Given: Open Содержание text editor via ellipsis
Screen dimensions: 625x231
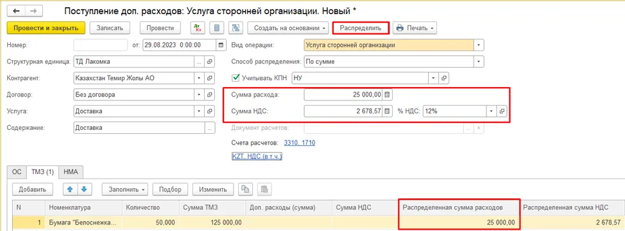Looking at the screenshot, I should 210,128.
